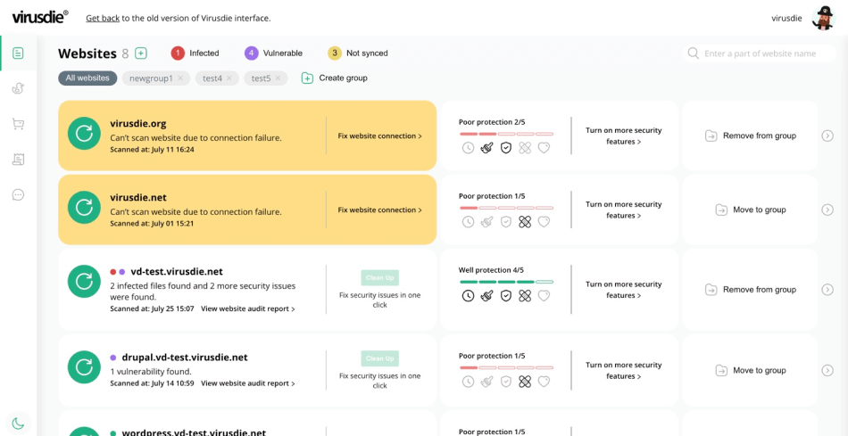Filter by Vulnerable websites
This screenshot has height=436, width=848.
274,53
